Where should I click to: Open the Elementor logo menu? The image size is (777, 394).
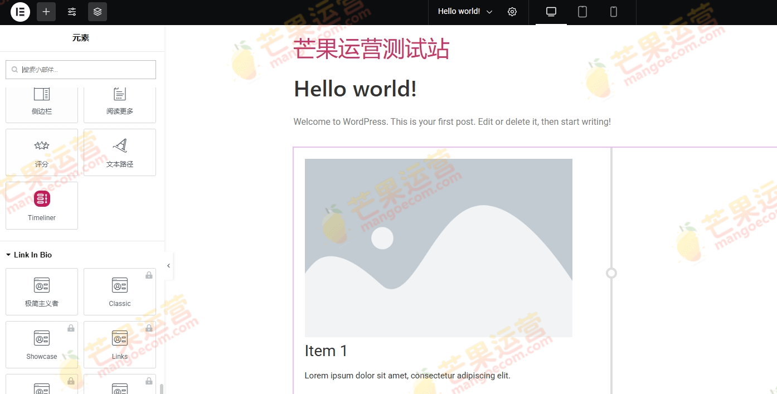[x=20, y=12]
